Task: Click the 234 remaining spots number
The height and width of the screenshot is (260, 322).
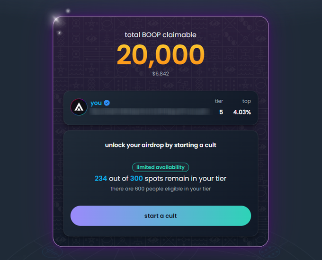Action: [x=100, y=178]
